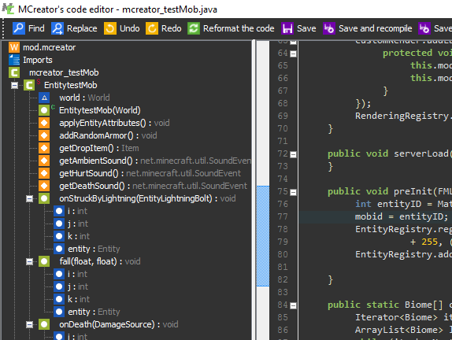452x340 pixels.
Task: Click the onStruckByLightning public method icon
Action: pyautogui.click(x=44, y=198)
